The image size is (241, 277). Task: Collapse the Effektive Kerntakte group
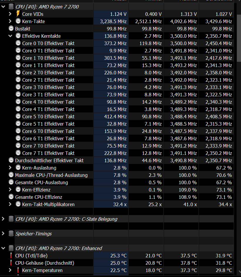10,36
